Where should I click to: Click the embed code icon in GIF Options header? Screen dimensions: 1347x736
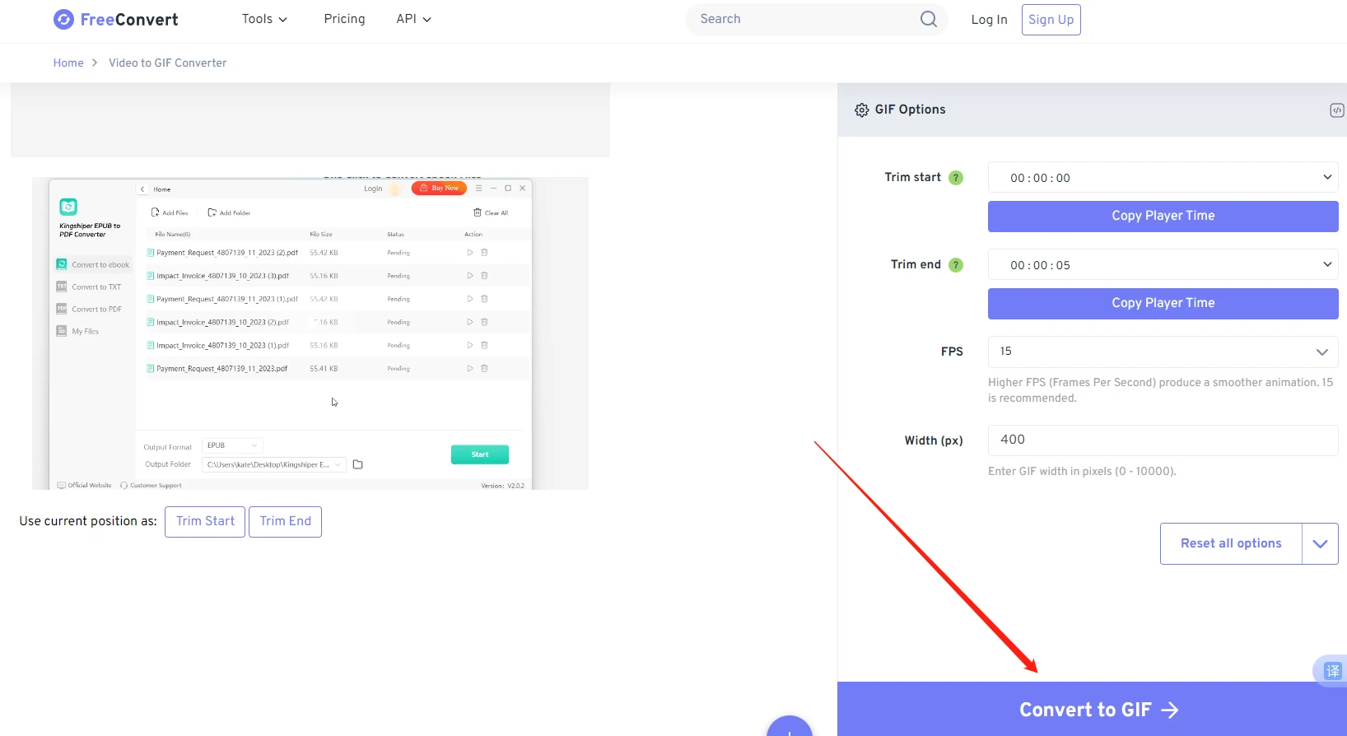click(1337, 110)
